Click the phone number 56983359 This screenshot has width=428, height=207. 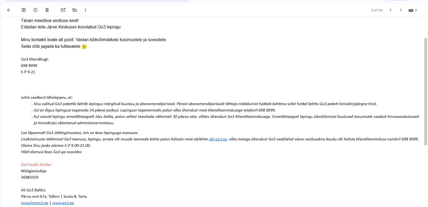[30, 177]
